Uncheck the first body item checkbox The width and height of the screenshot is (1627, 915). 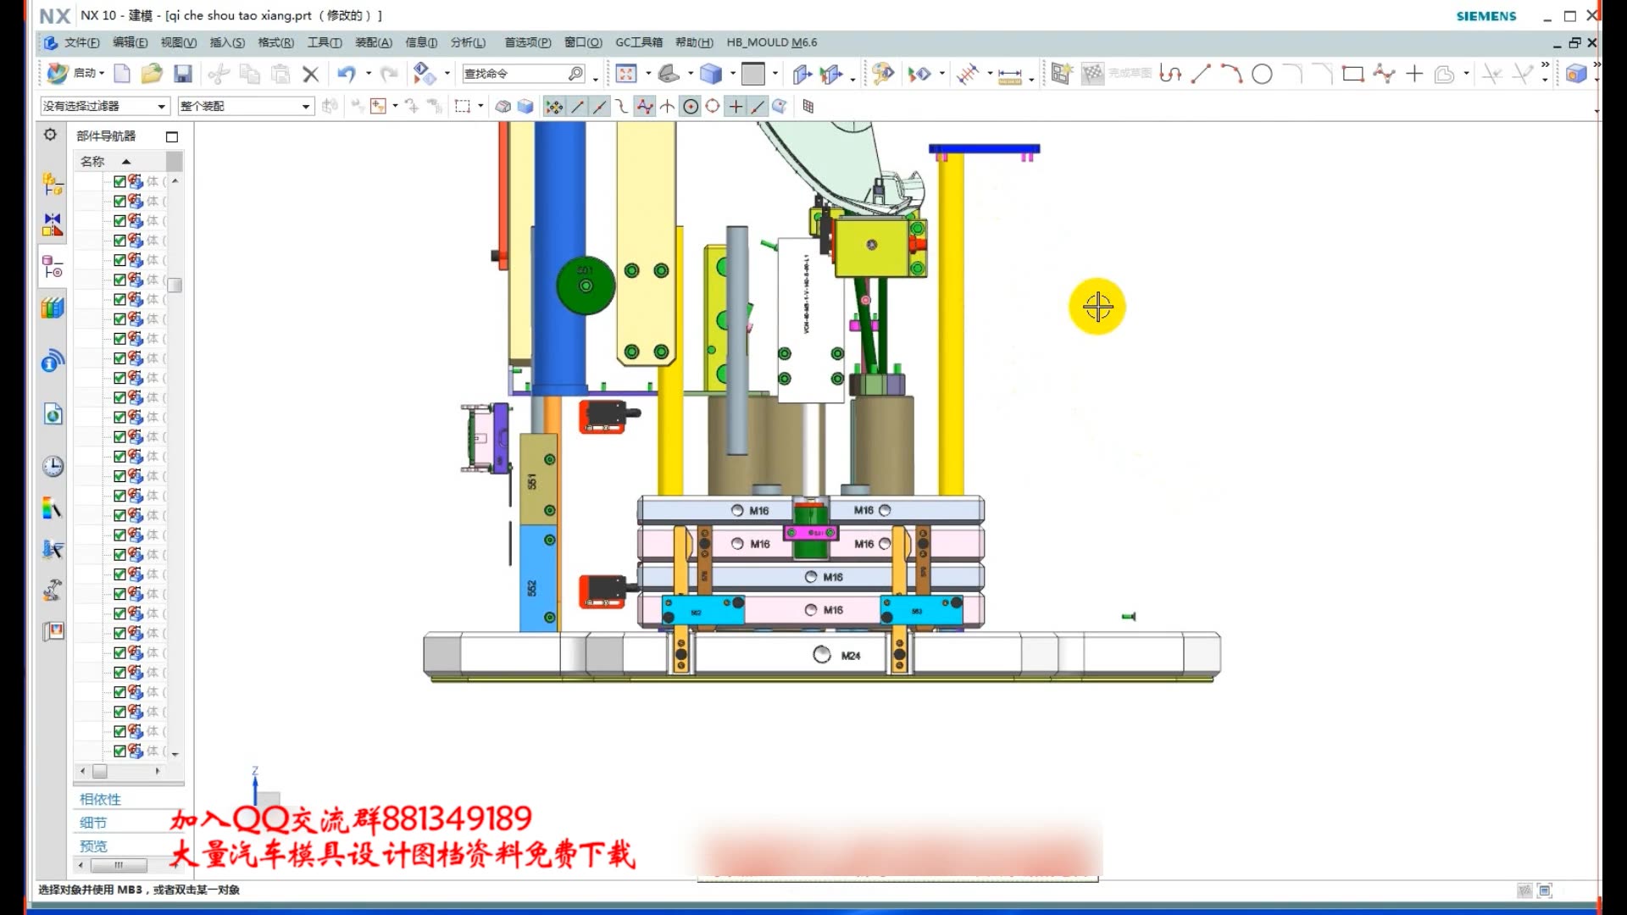click(119, 181)
